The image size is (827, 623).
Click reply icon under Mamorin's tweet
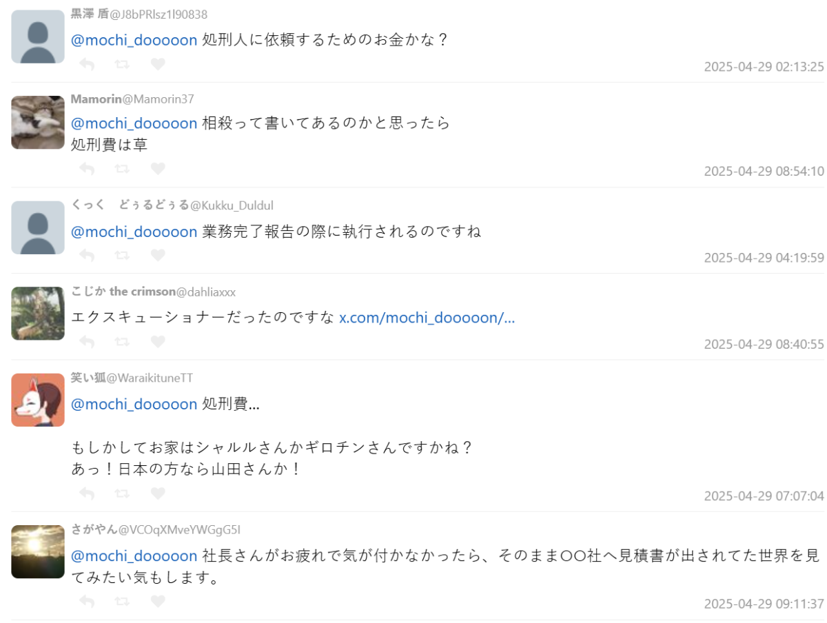[87, 169]
